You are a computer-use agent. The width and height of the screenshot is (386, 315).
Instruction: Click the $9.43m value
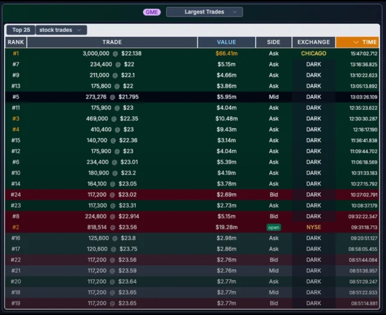(227, 129)
